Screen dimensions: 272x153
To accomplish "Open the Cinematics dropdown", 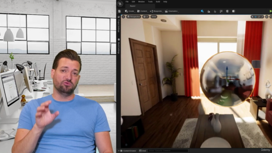I will (172, 11).
